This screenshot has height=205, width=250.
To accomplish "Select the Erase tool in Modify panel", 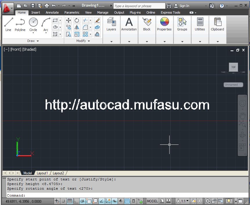I will click(97, 20).
